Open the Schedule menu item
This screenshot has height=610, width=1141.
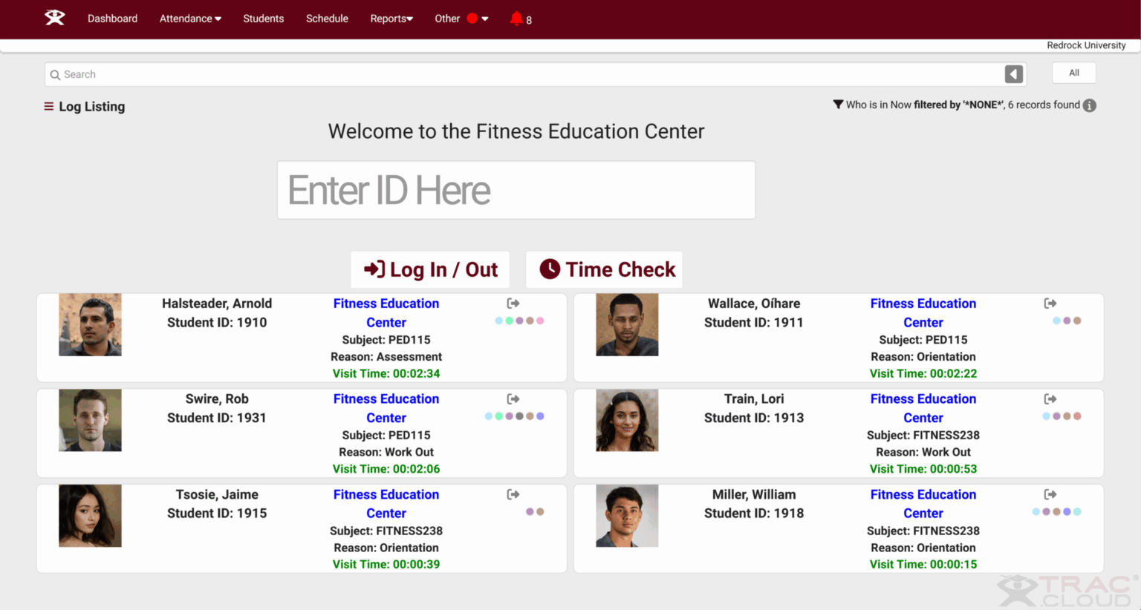[x=327, y=19]
